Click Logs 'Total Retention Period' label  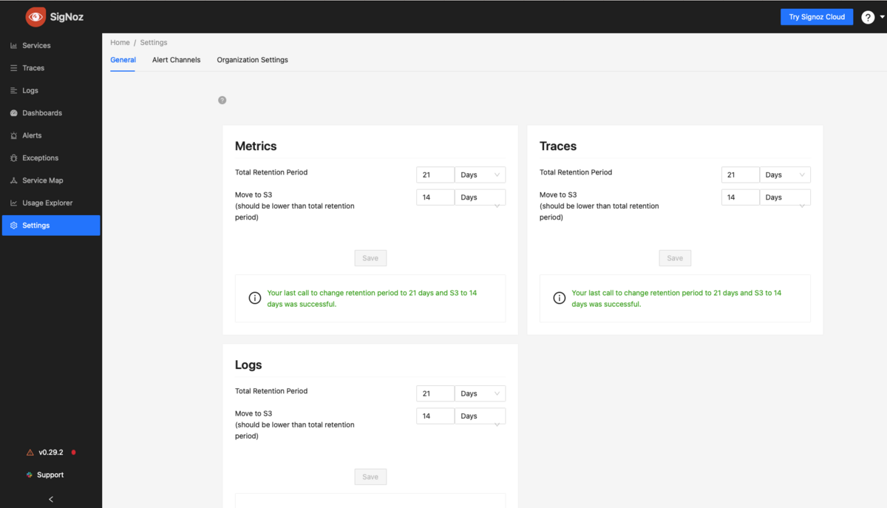[271, 391]
